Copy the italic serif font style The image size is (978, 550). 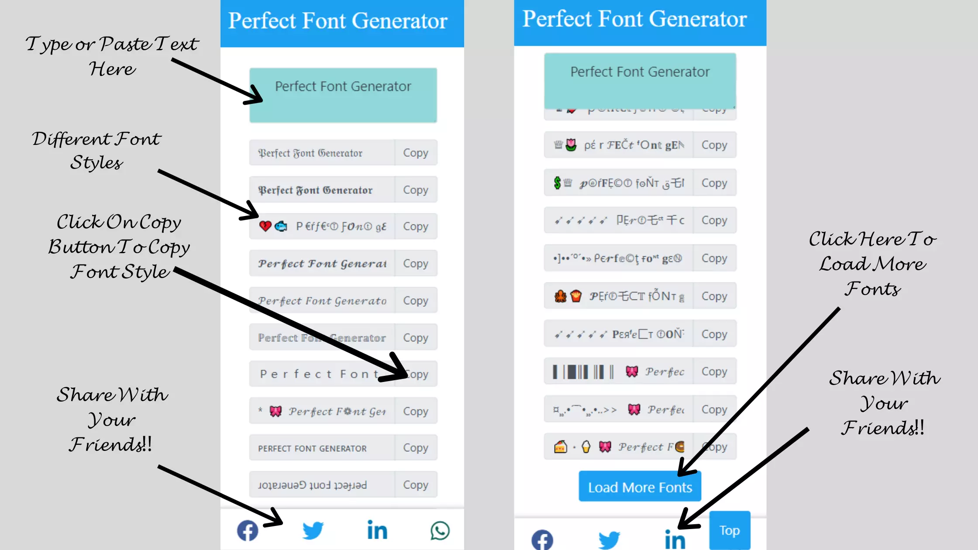click(x=415, y=300)
